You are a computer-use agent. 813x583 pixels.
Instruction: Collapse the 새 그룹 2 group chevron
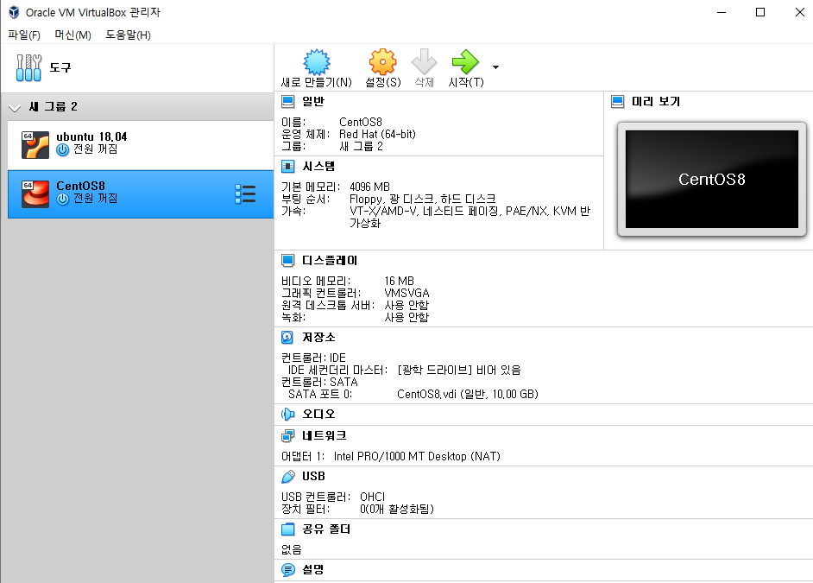point(15,107)
